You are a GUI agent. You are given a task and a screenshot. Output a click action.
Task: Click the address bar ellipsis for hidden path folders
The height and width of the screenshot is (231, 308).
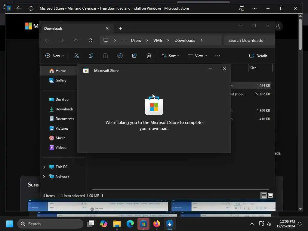click(123, 40)
